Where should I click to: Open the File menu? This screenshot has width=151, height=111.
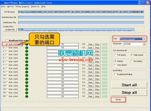pos(3,7)
